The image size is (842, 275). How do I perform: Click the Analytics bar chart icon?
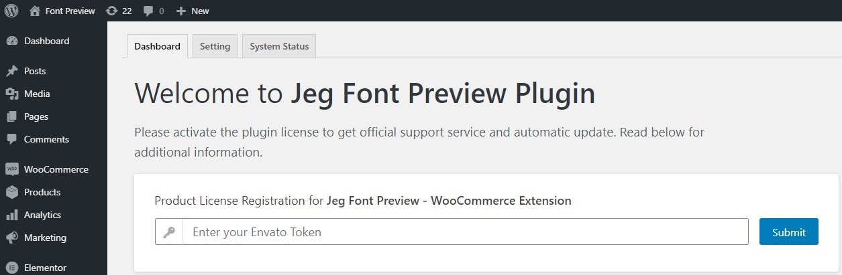pyautogui.click(x=11, y=215)
